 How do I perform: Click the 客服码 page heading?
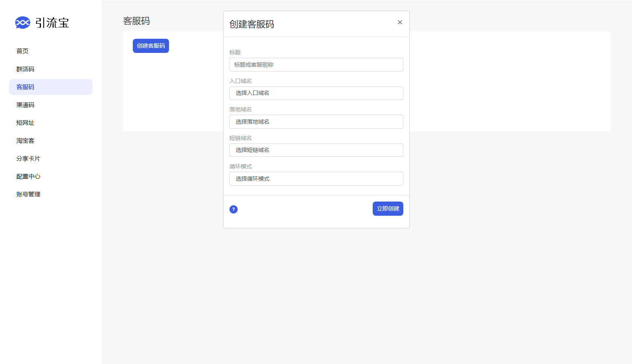tap(136, 21)
